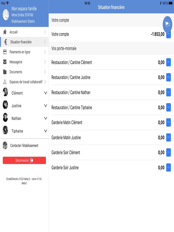Open the shopping cart floating button
174x232 pixels.
point(167,24)
